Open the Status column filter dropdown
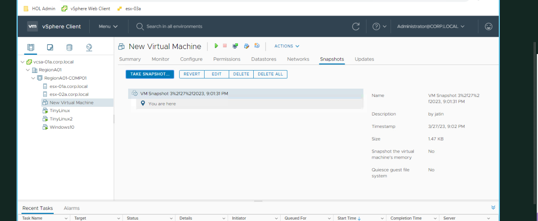Viewport: 538px width, 221px height. (x=171, y=218)
